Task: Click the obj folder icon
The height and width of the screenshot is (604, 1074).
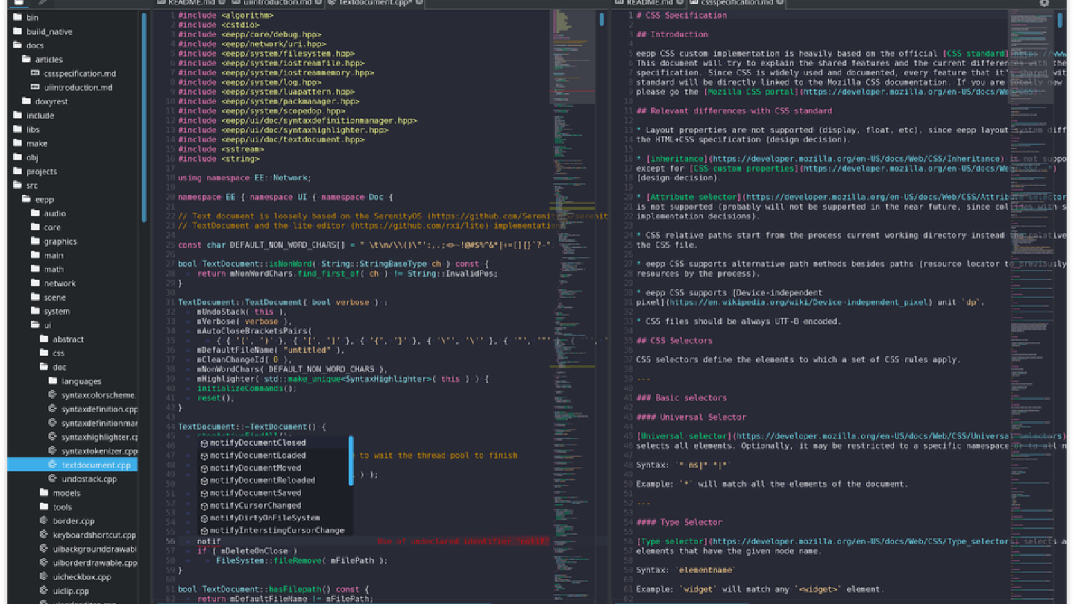Action: pos(19,157)
